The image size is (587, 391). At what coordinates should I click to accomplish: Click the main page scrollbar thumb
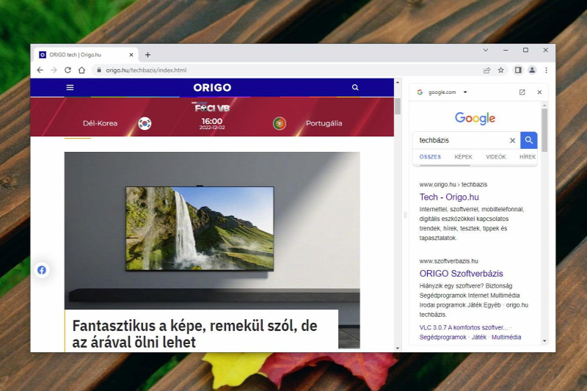click(x=398, y=106)
